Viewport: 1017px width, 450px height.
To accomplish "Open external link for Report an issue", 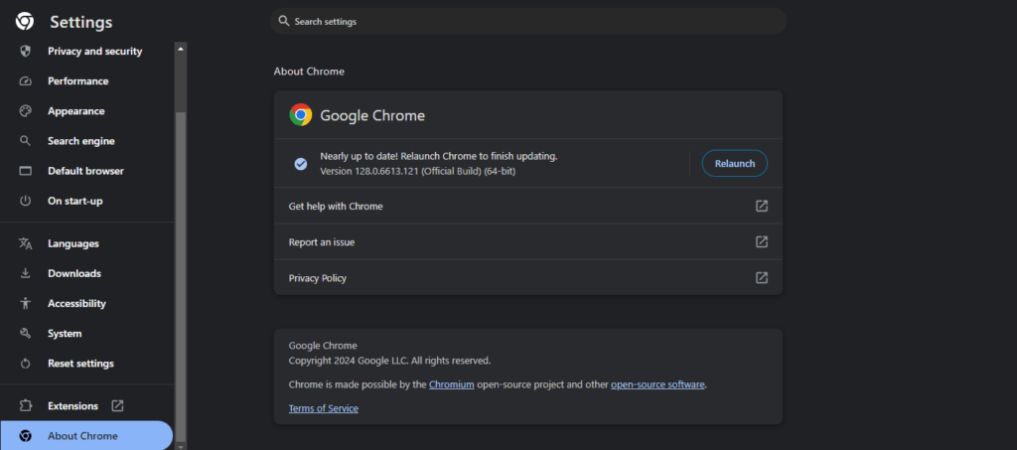I will pos(762,241).
